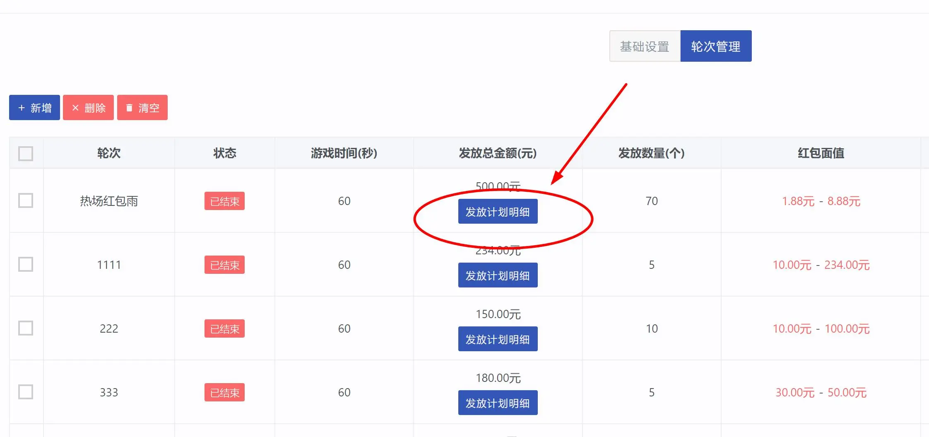Switch to the 基础设置 tab
This screenshot has width=929, height=437.
point(645,46)
